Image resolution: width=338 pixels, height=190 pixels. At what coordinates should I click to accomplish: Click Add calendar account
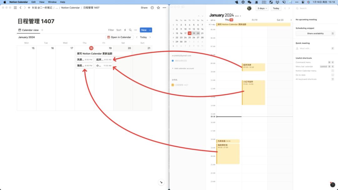[x=183, y=68]
